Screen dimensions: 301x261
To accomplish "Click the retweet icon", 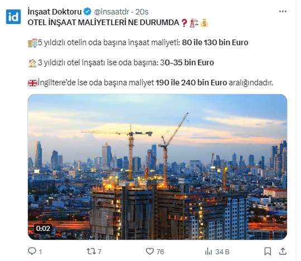I will click(90, 251).
